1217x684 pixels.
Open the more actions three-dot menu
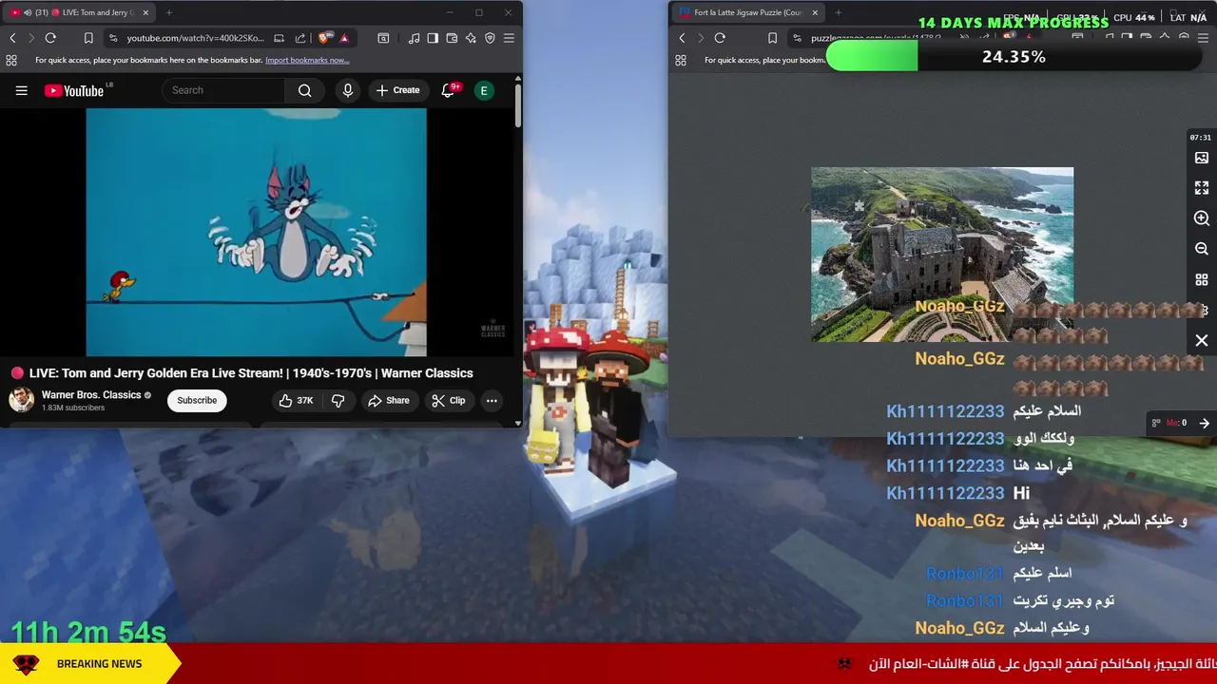click(492, 400)
